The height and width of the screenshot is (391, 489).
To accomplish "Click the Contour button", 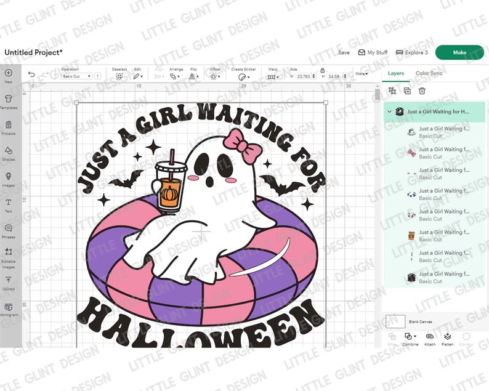I will click(x=466, y=339).
